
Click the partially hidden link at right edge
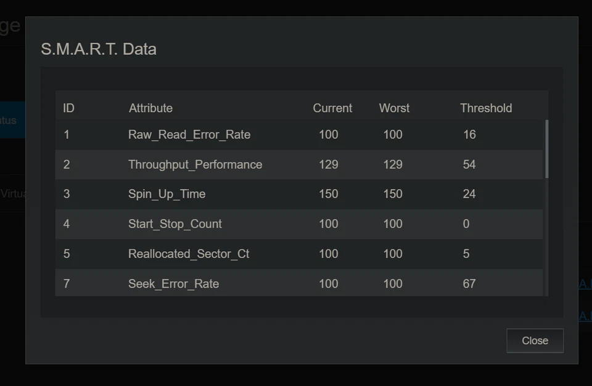point(585,284)
